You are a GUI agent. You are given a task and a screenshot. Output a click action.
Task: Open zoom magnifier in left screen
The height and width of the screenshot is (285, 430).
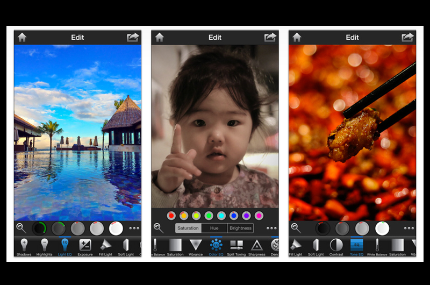(x=21, y=228)
